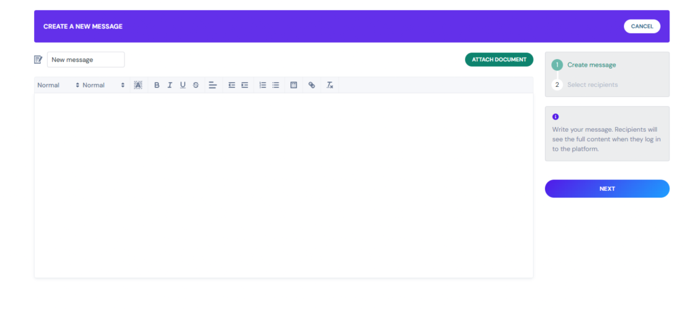Viewport: 696px width, 309px height.
Task: Toggle italic formatting
Action: (169, 85)
